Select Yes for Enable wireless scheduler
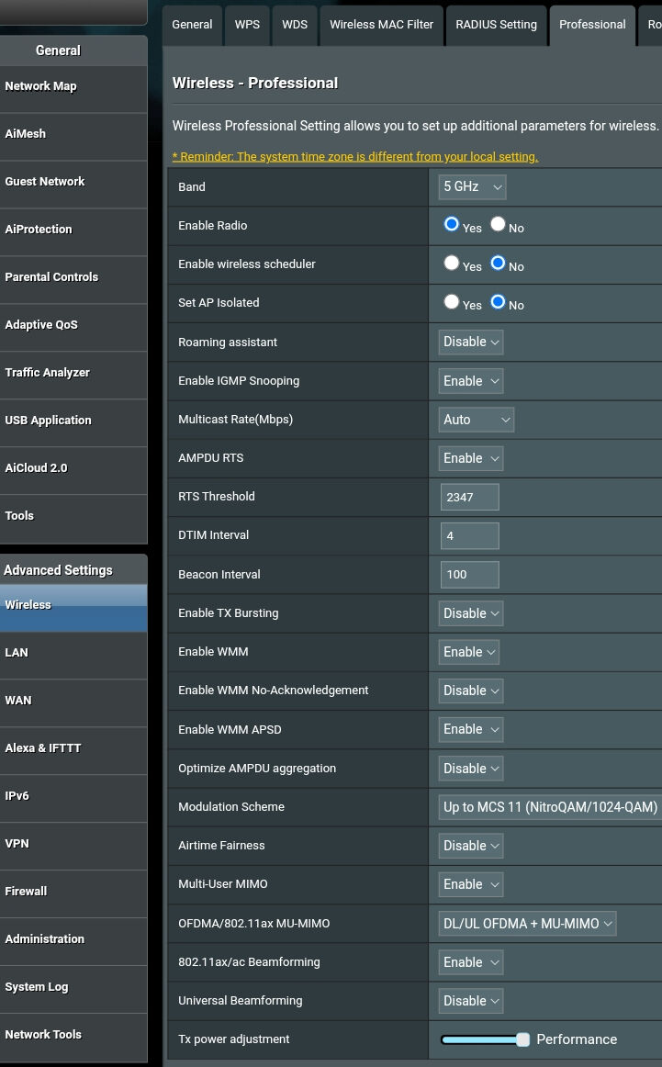Image resolution: width=662 pixels, height=1067 pixels. (x=452, y=263)
